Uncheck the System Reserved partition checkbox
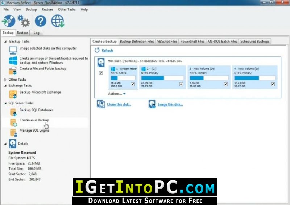Screen dimensions: 290x205 pos(133,84)
